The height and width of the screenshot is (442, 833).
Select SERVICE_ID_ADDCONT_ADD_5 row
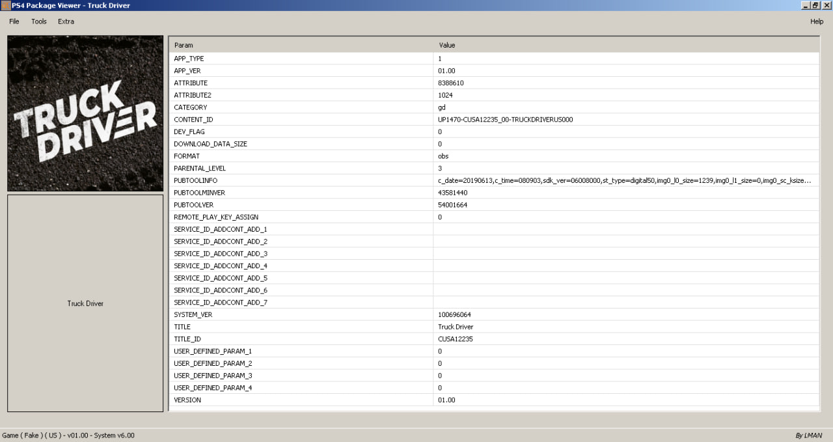(x=495, y=279)
